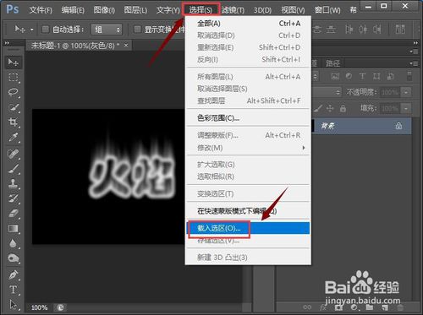This screenshot has height=315, width=423.
Task: Open the 编辑(E) menu
Action: (x=73, y=10)
